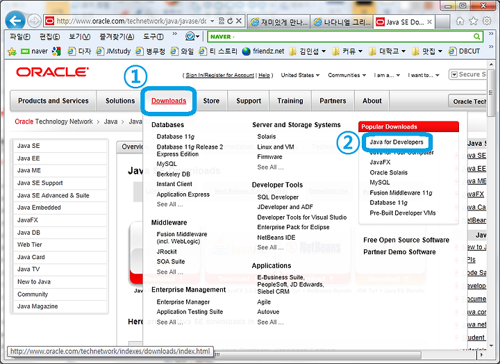
Task: Open the 파일(F) menu
Action: pos(19,37)
